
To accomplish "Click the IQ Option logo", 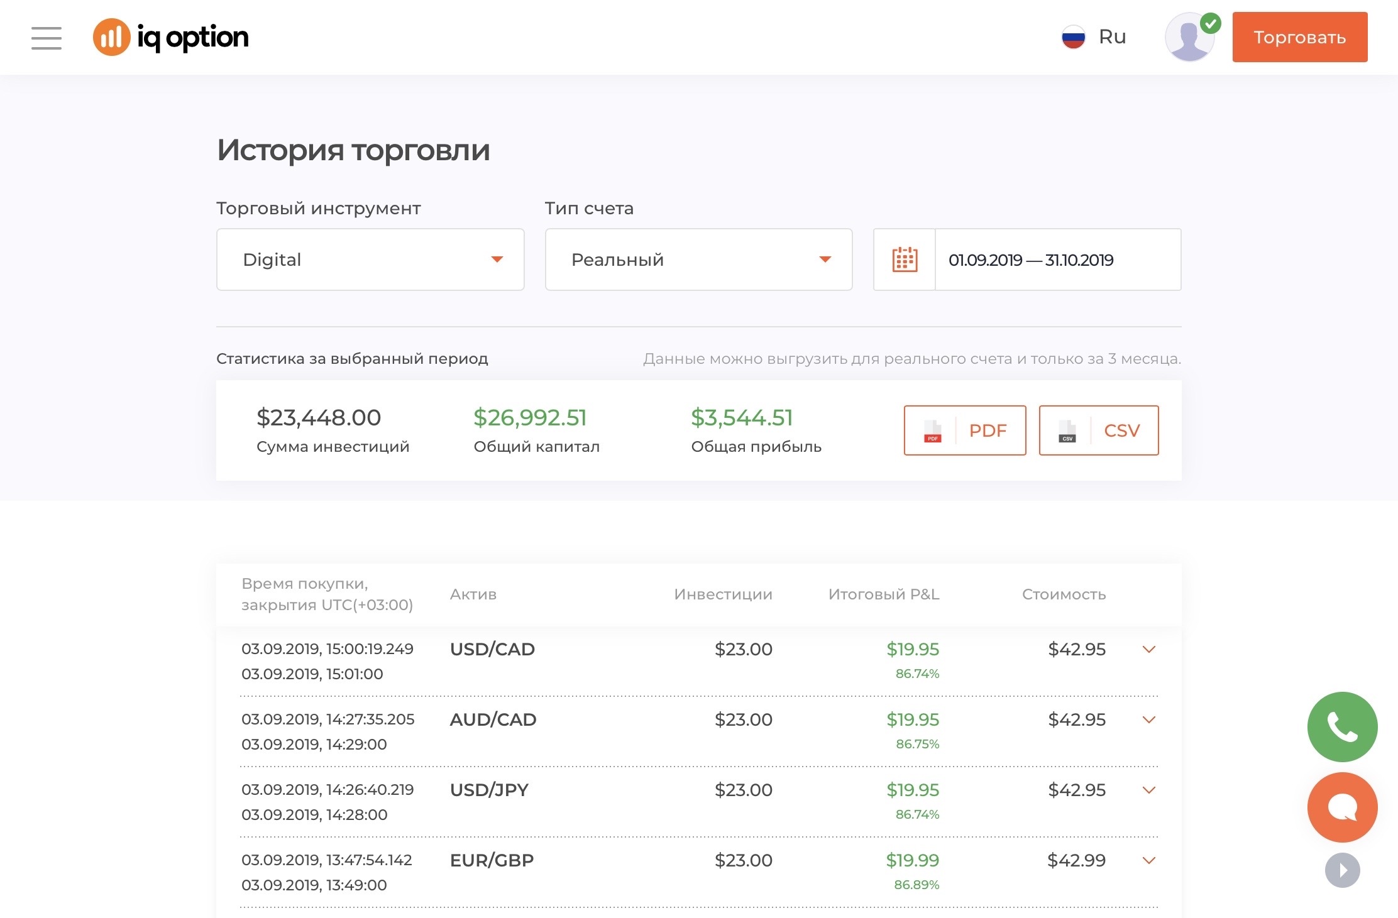I will (x=171, y=38).
